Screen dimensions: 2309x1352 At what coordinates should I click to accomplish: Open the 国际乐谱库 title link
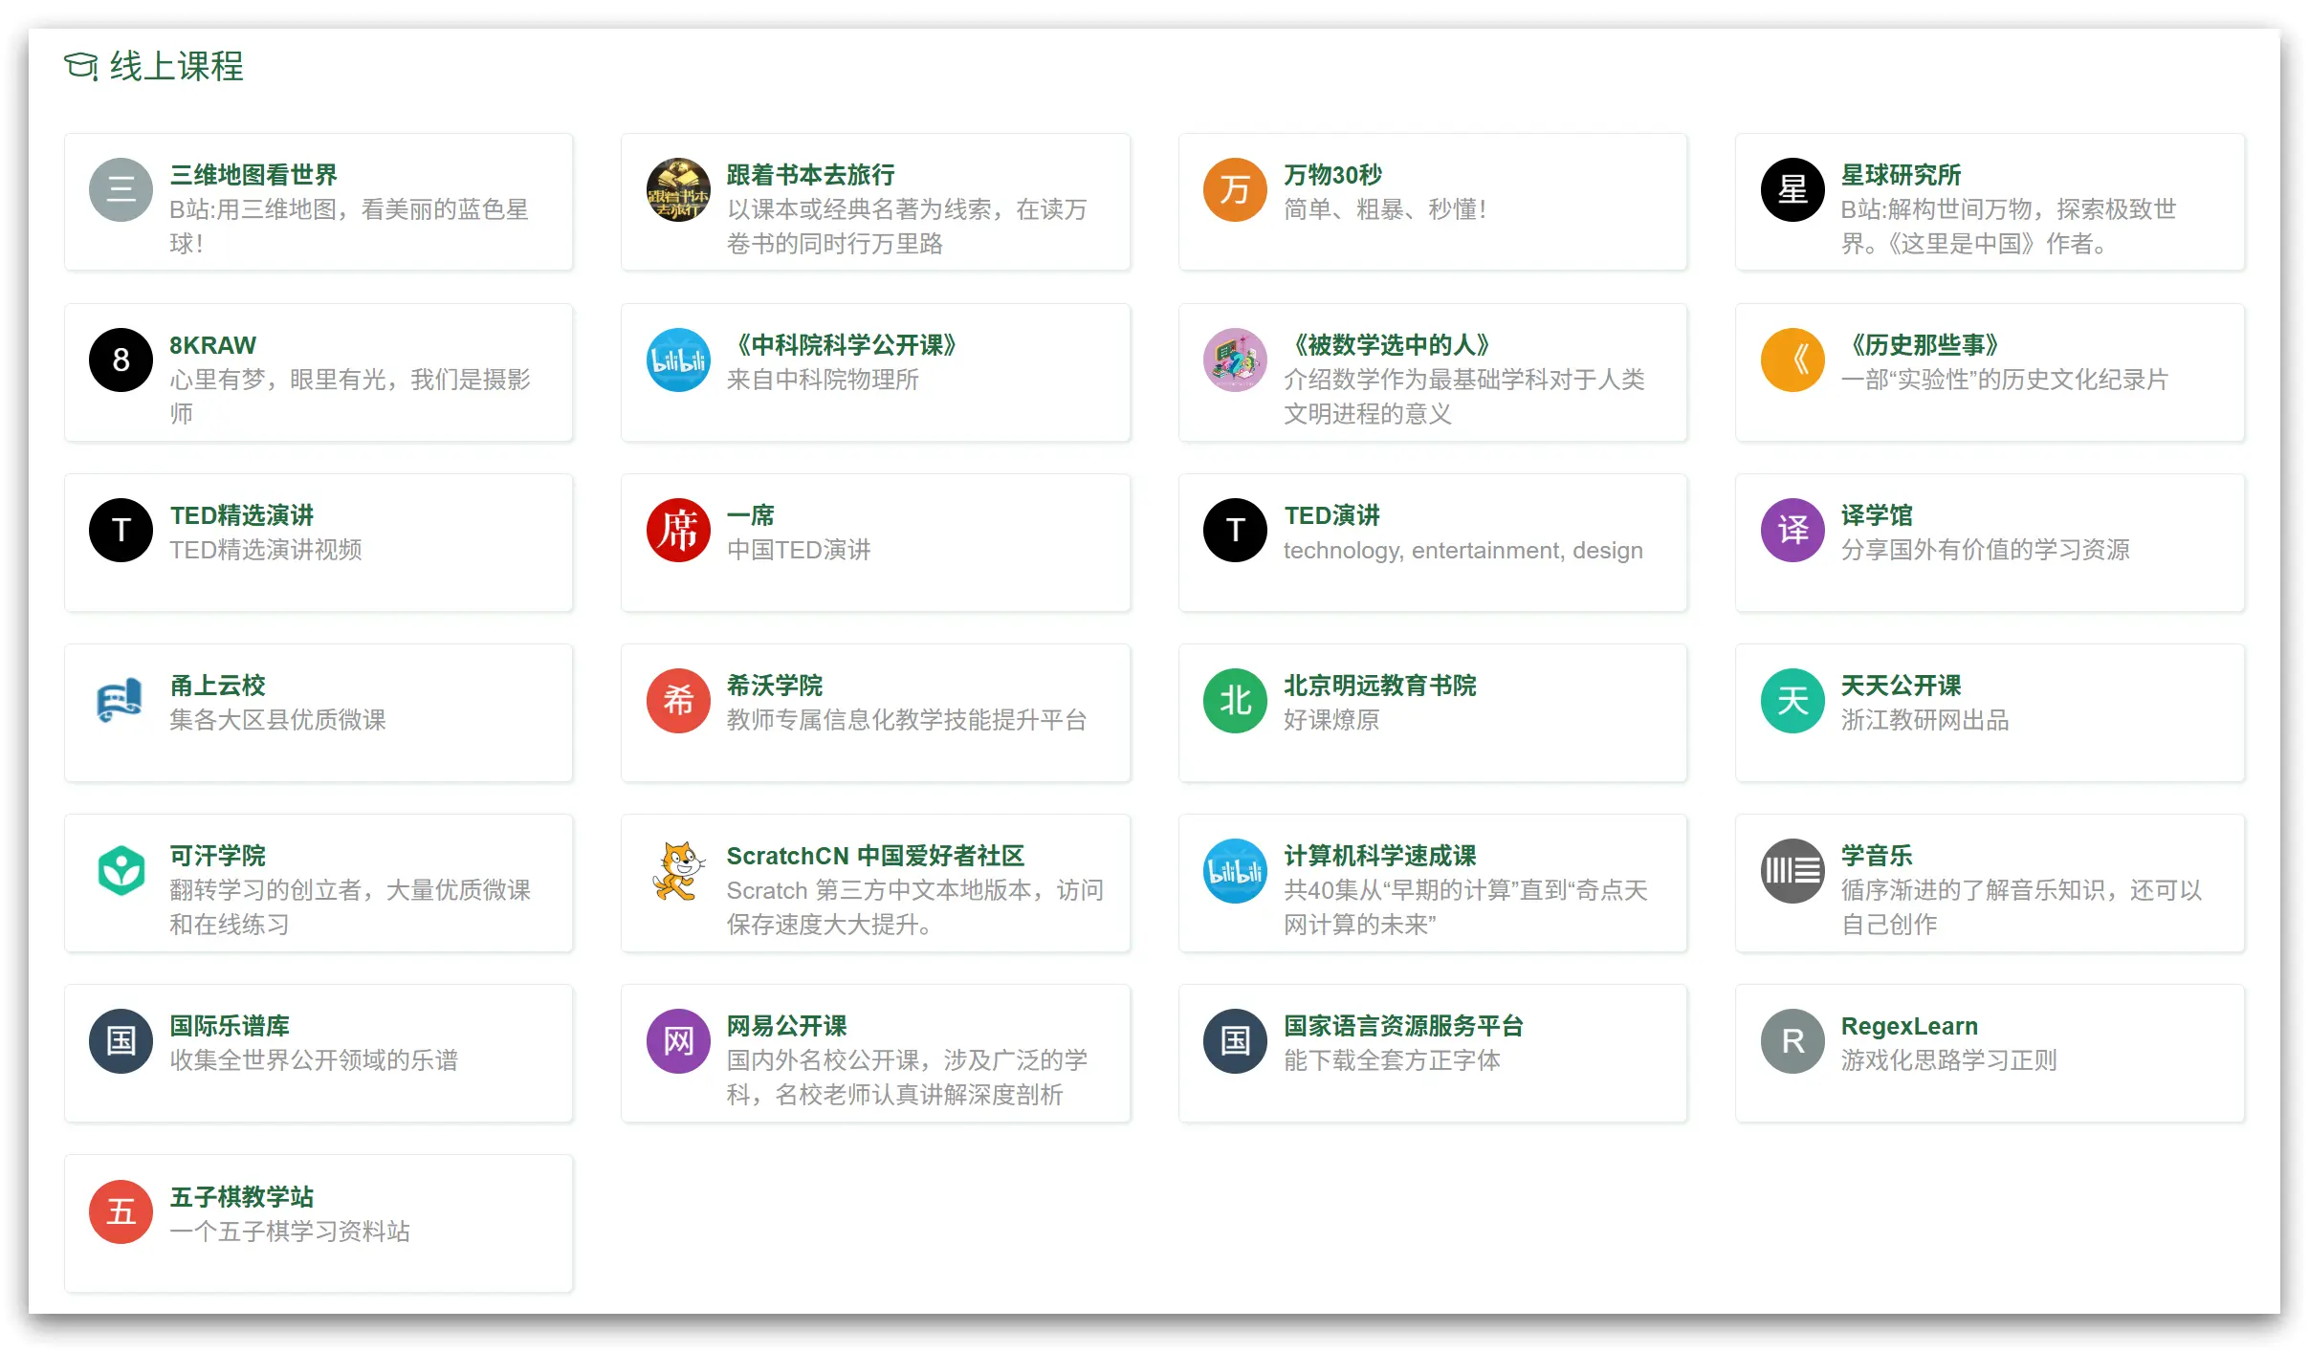coord(230,1026)
